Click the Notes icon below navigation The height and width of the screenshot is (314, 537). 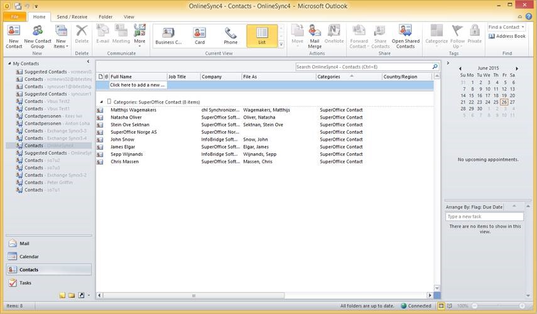click(x=62, y=295)
